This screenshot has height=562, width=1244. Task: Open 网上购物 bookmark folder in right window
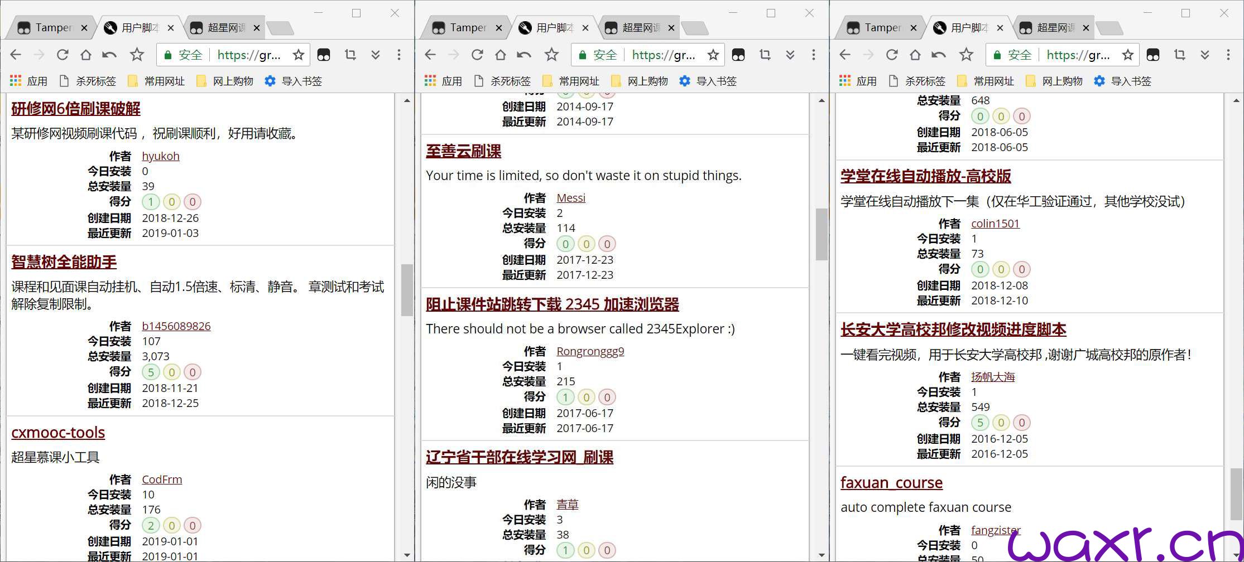1054,81
